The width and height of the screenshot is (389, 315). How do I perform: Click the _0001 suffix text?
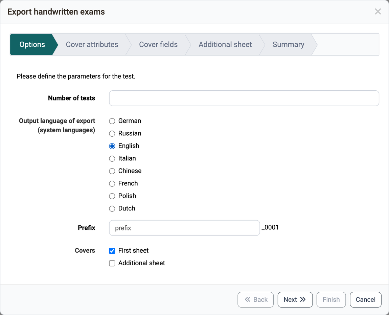pyautogui.click(x=270, y=227)
